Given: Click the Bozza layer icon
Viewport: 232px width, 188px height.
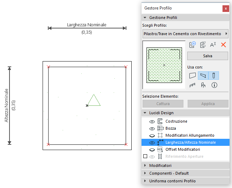Looking at the screenshot, I should point(161,128).
